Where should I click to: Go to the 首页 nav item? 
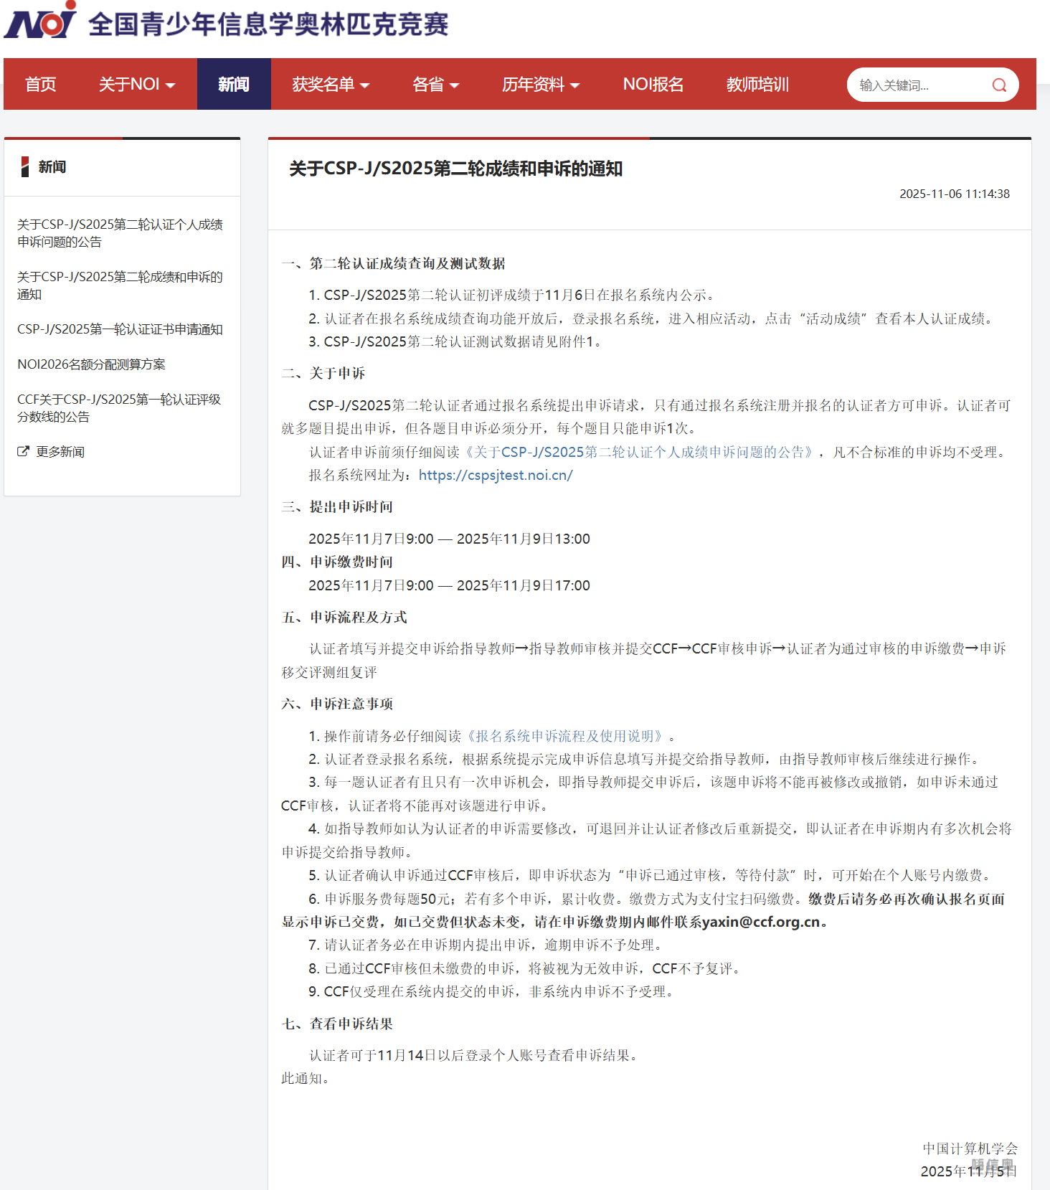click(40, 84)
